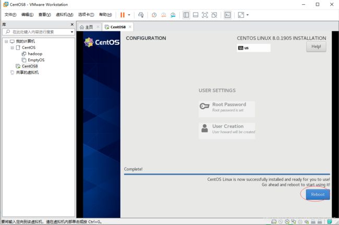Open the 查看(V) menu

[x=44, y=15]
